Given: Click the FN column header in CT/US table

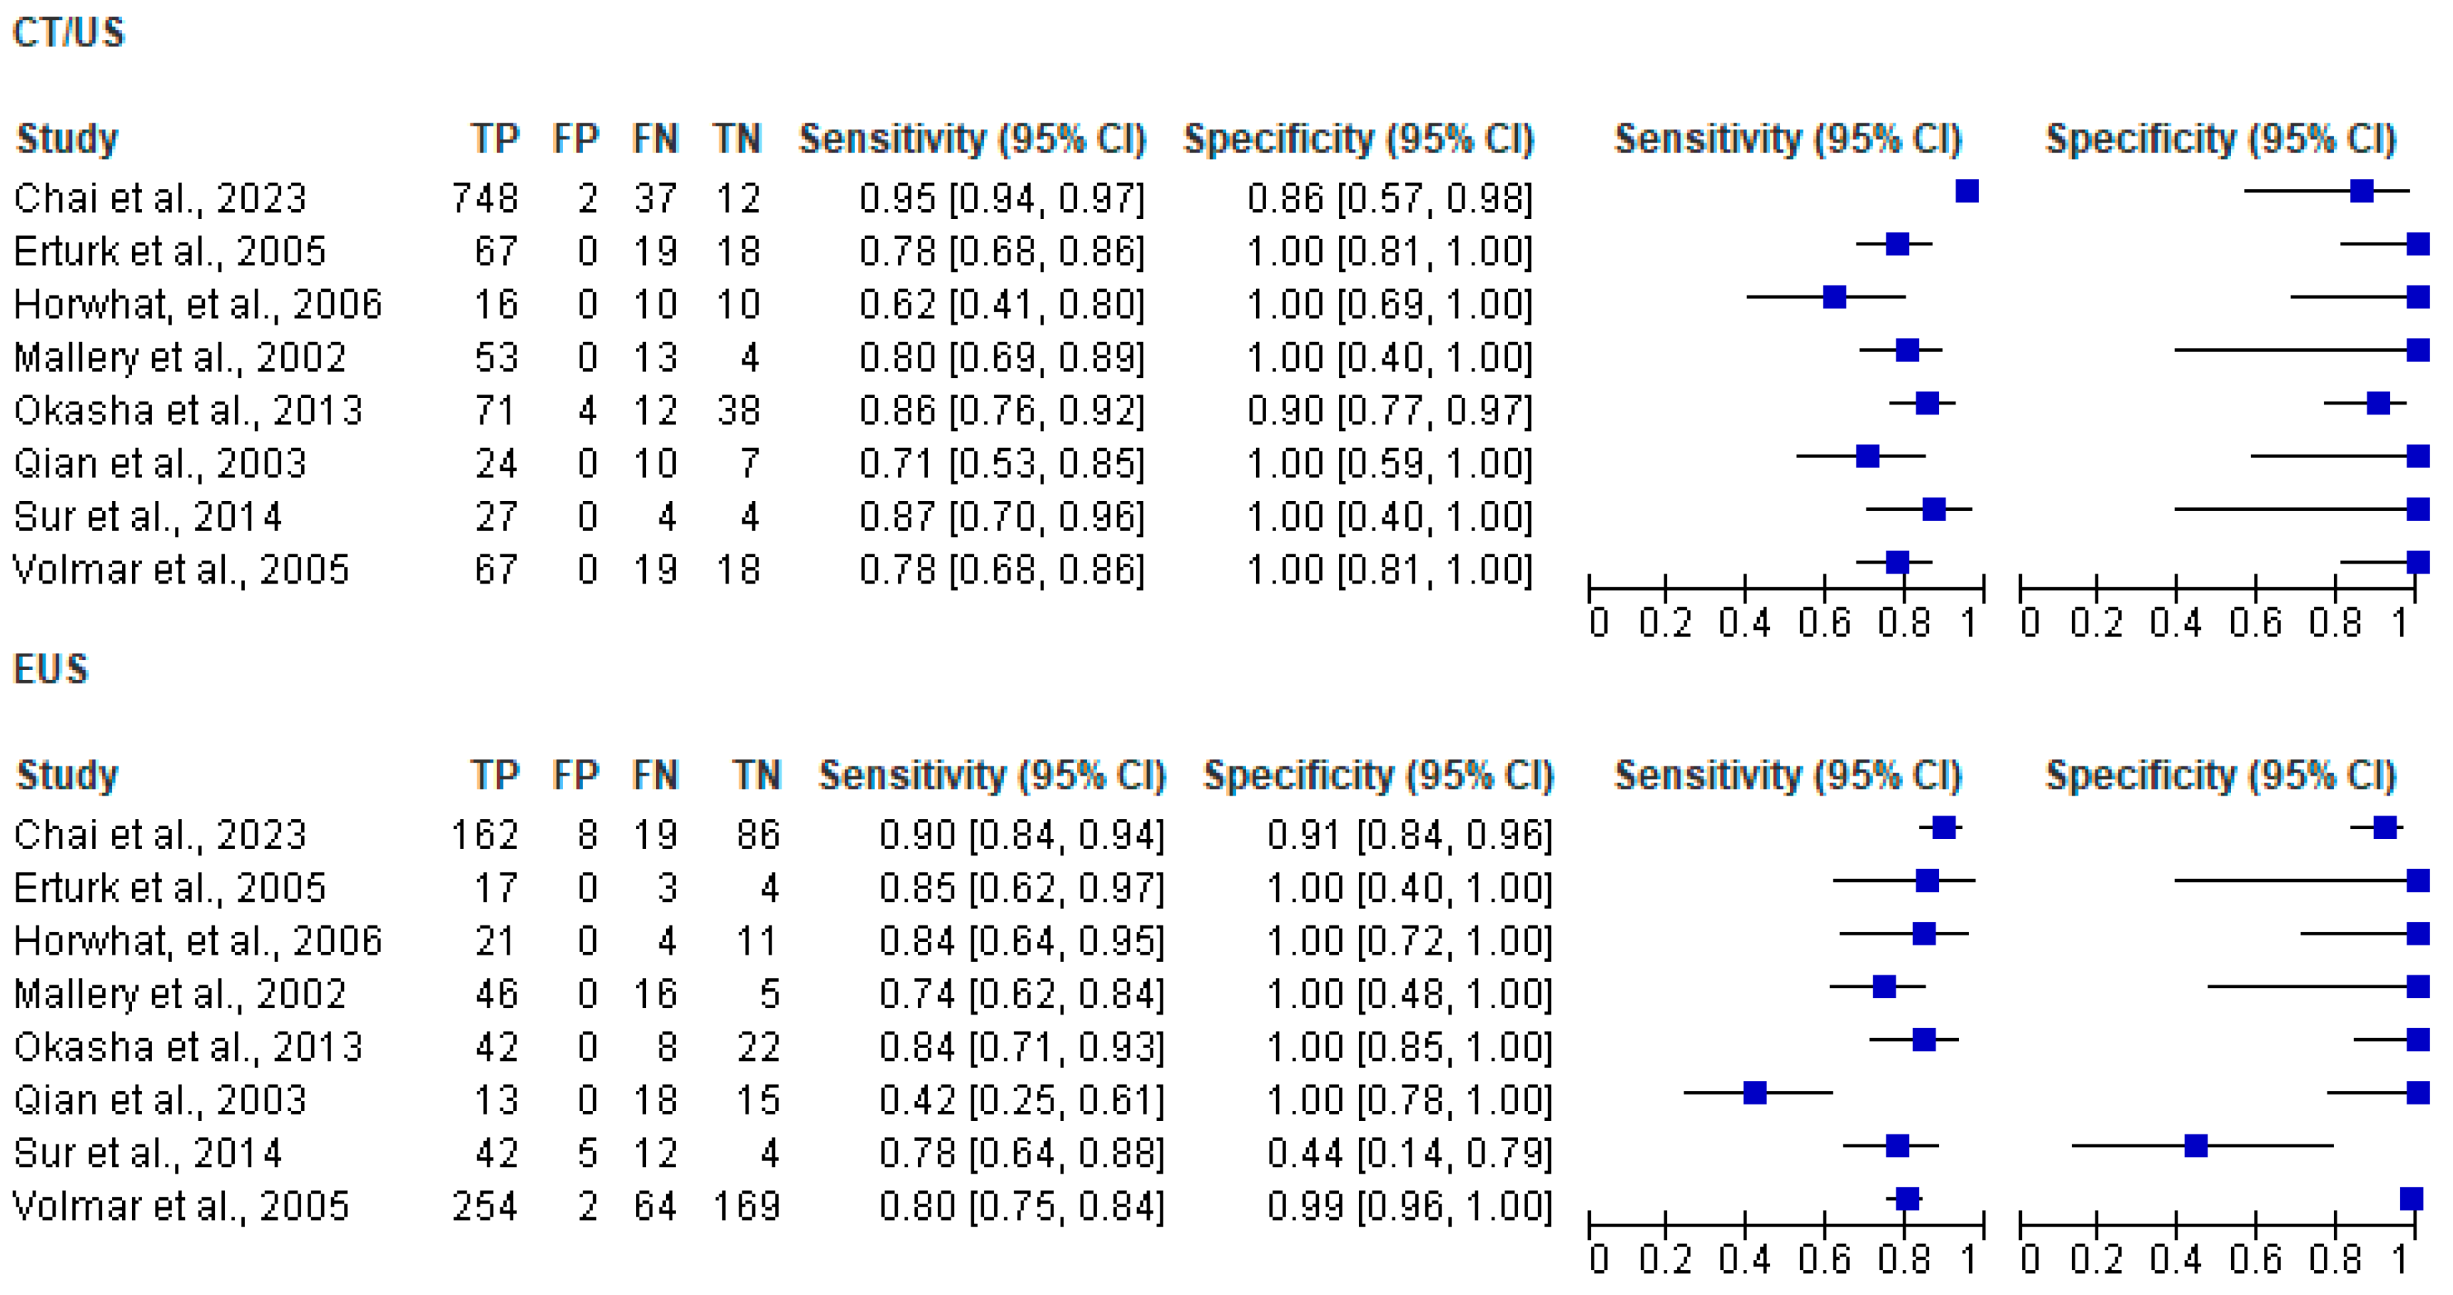Looking at the screenshot, I should point(655,139).
